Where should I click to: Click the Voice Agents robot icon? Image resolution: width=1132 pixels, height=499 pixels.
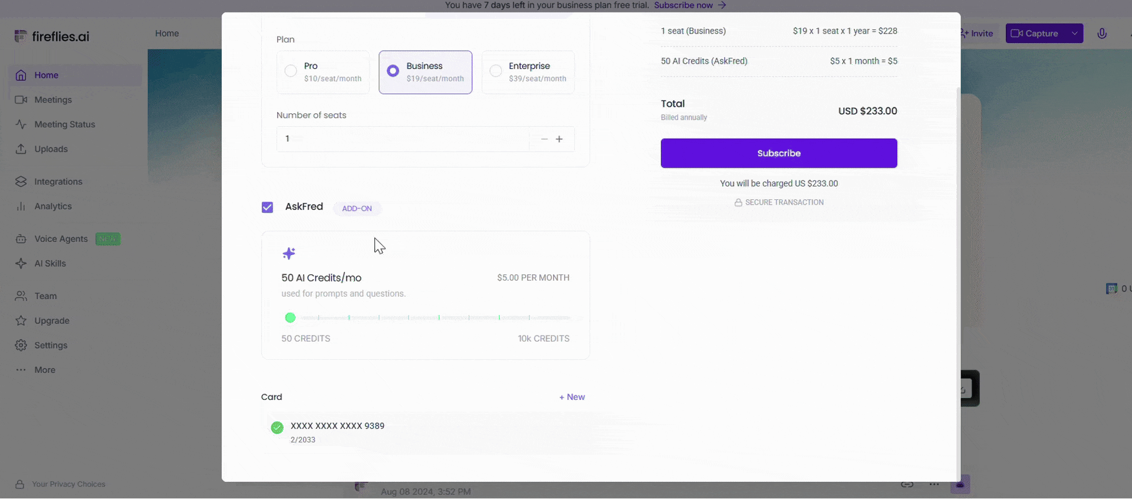pos(21,239)
